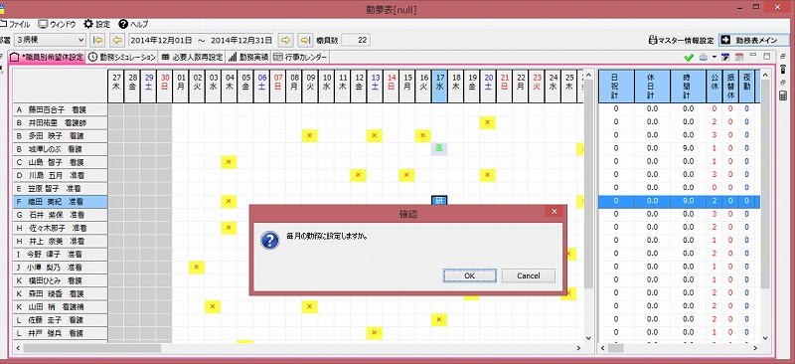Open マスター情報設定 master settings
The height and width of the screenshot is (364, 795).
point(682,40)
